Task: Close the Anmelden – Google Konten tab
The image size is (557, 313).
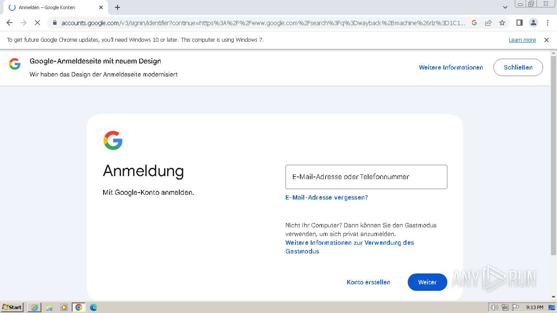Action: [x=101, y=7]
